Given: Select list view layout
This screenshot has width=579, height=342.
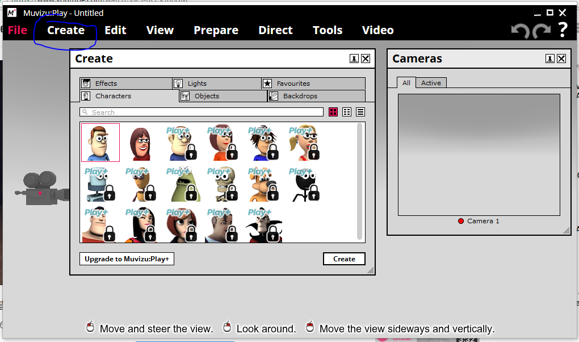Looking at the screenshot, I should (360, 112).
